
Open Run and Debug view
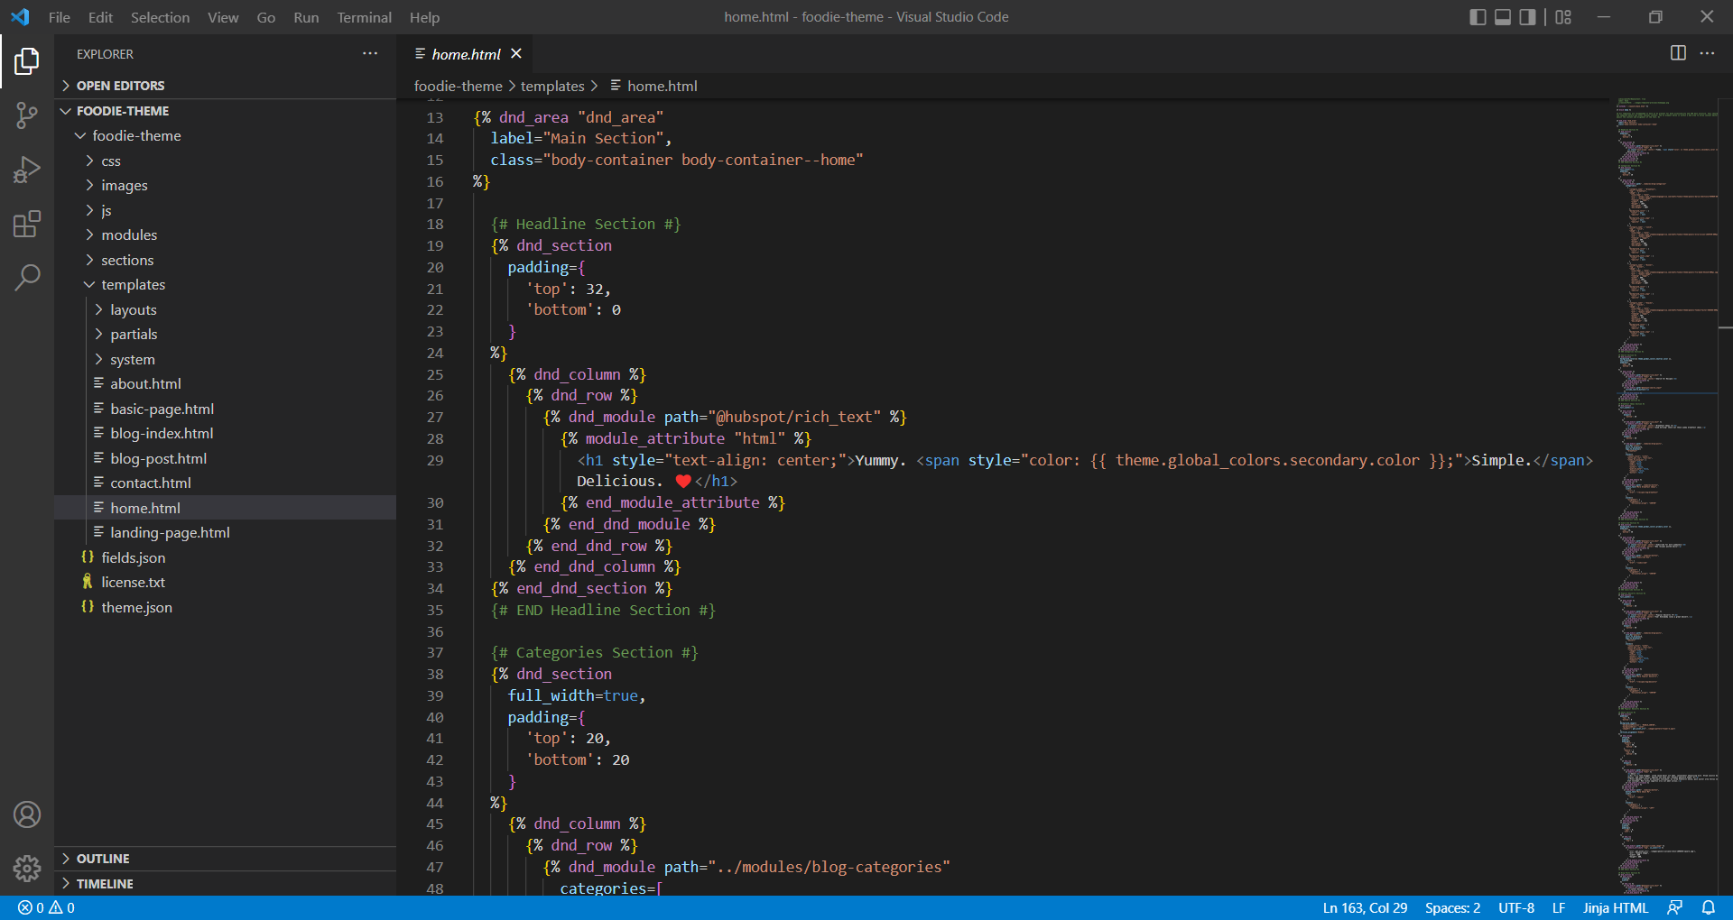27,170
